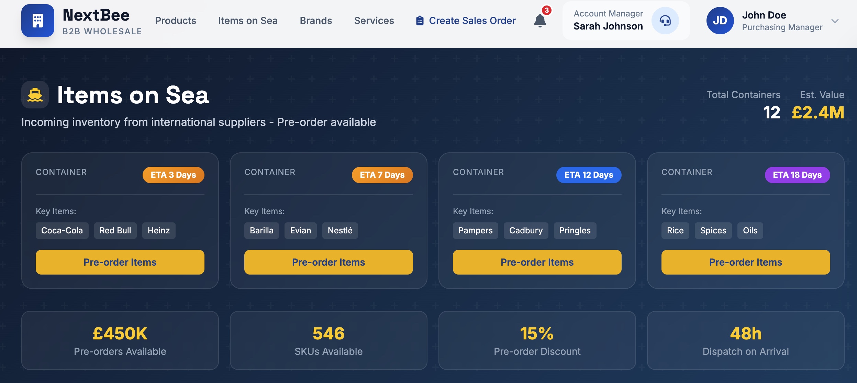Select the Pampers item tag
Image resolution: width=857 pixels, height=383 pixels.
(475, 231)
